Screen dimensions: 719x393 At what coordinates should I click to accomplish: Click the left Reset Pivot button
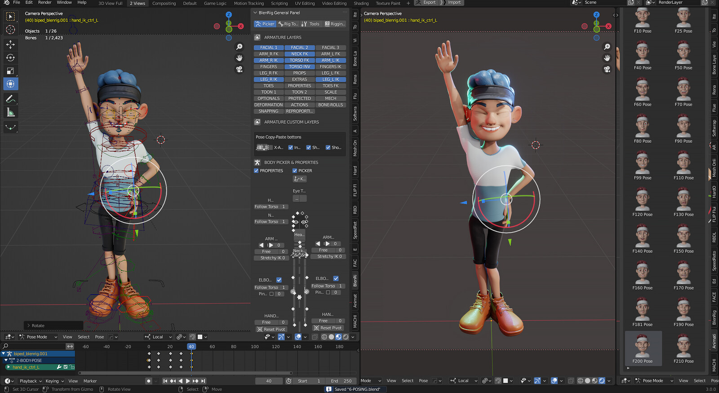271,329
